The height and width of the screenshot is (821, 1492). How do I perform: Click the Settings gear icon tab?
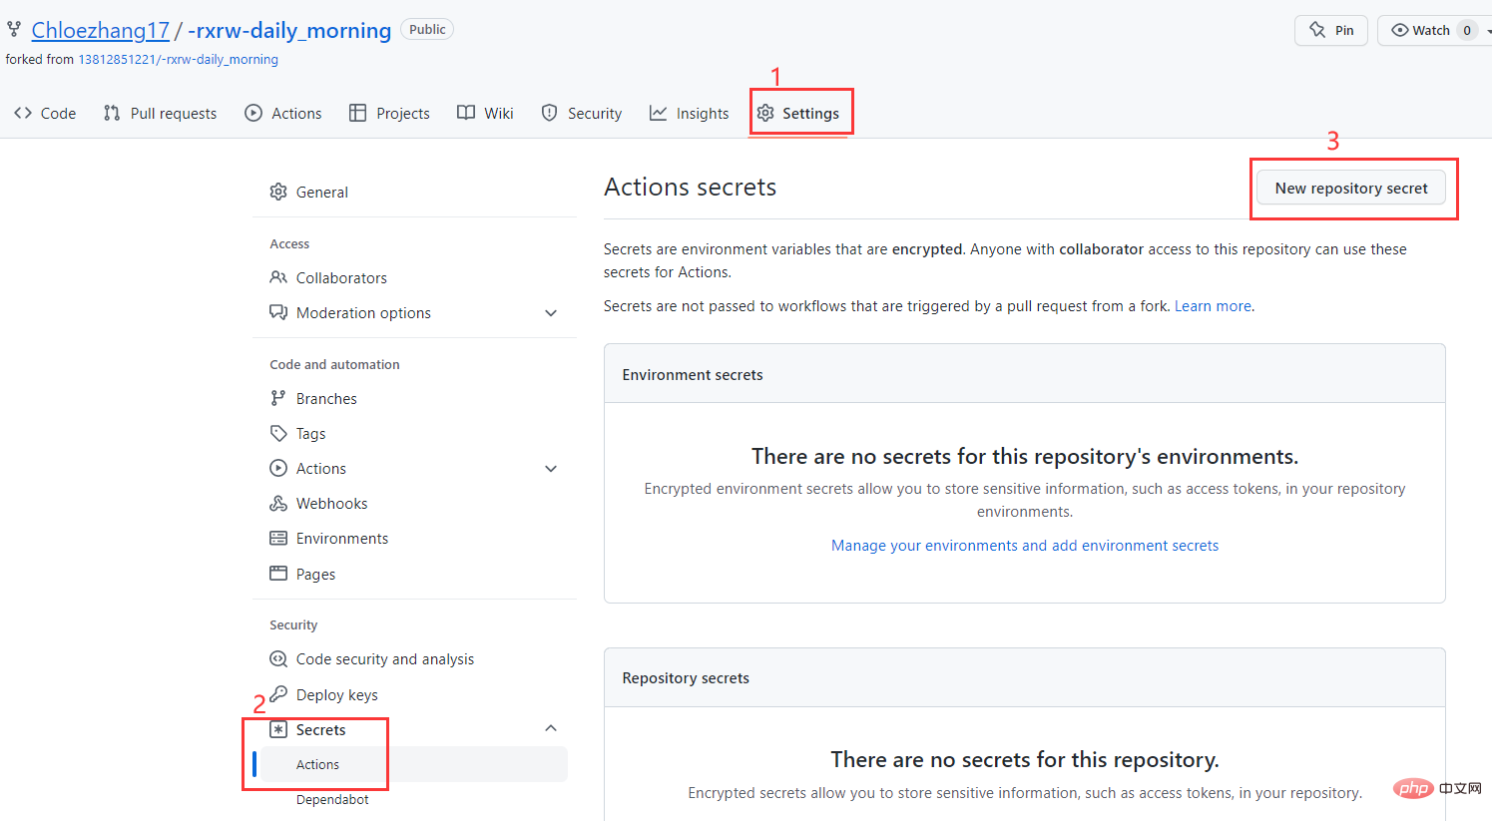click(765, 114)
